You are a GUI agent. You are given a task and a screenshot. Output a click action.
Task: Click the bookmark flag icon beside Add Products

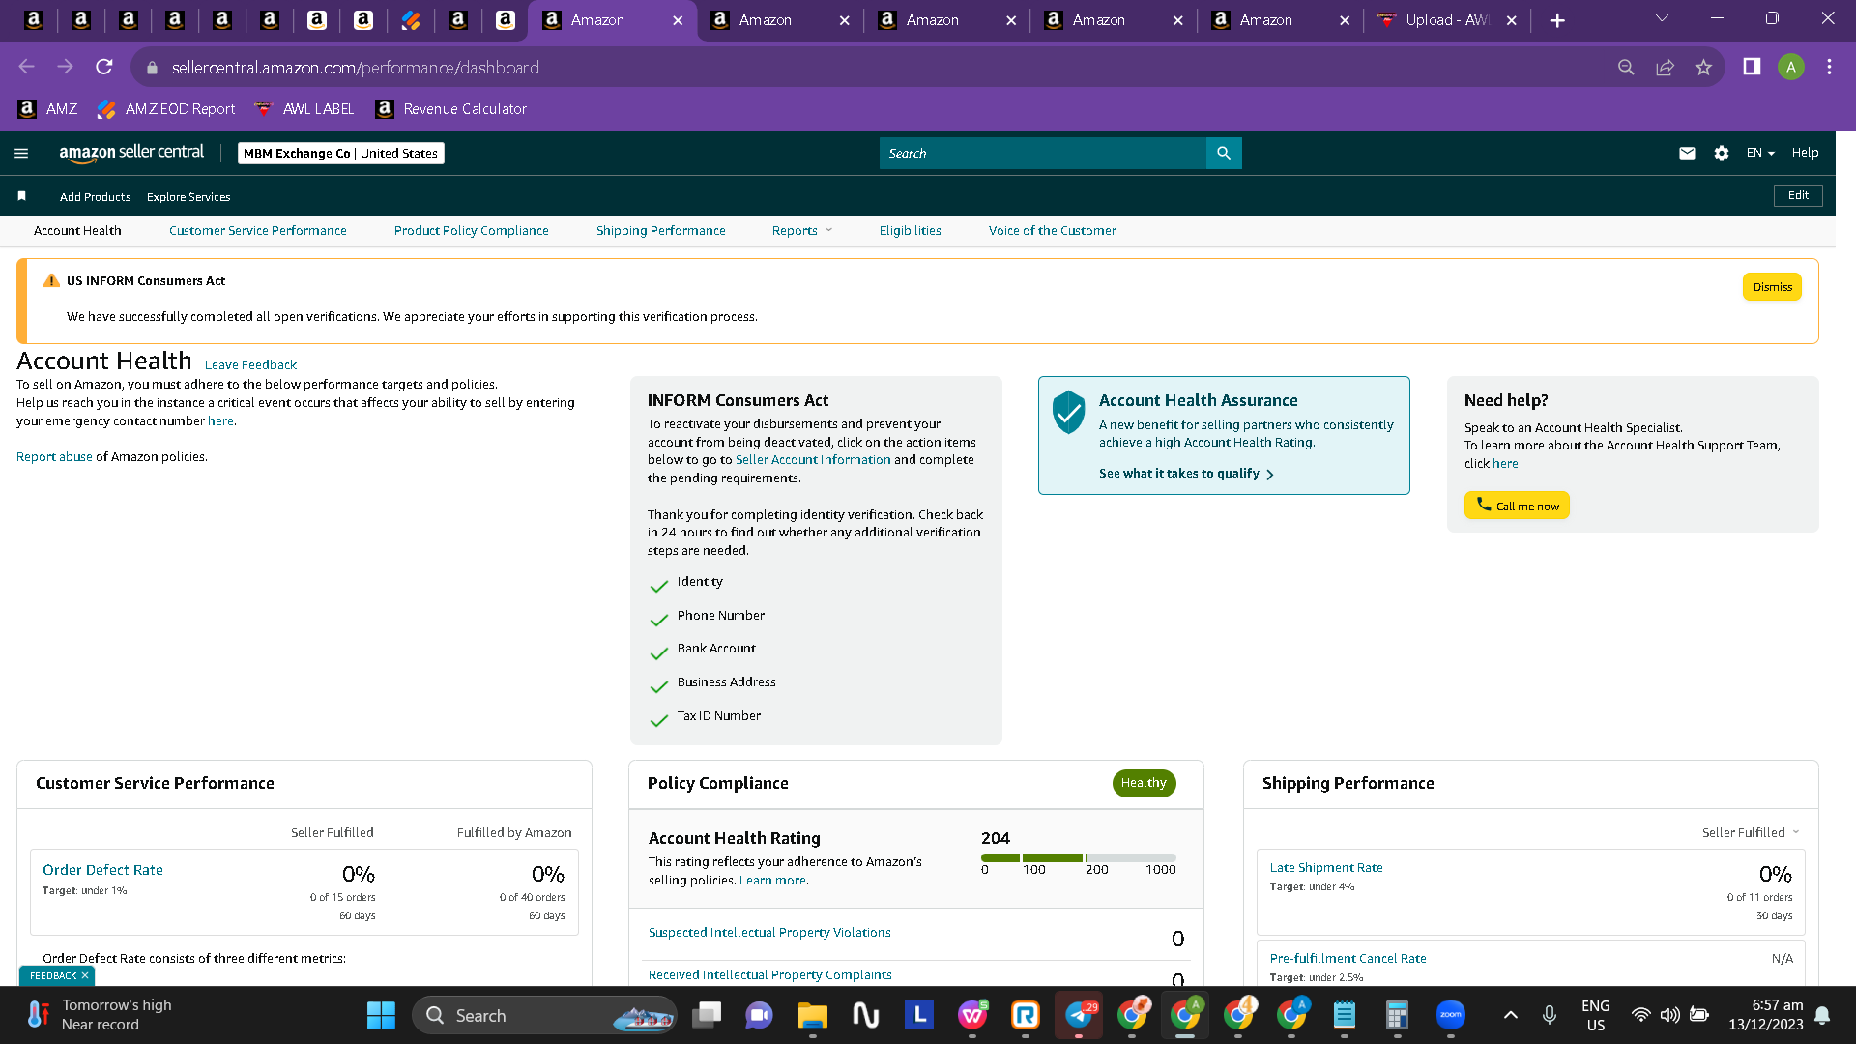pos(21,196)
